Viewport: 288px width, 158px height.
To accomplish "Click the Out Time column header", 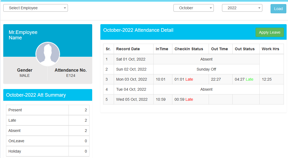I will coord(220,49).
